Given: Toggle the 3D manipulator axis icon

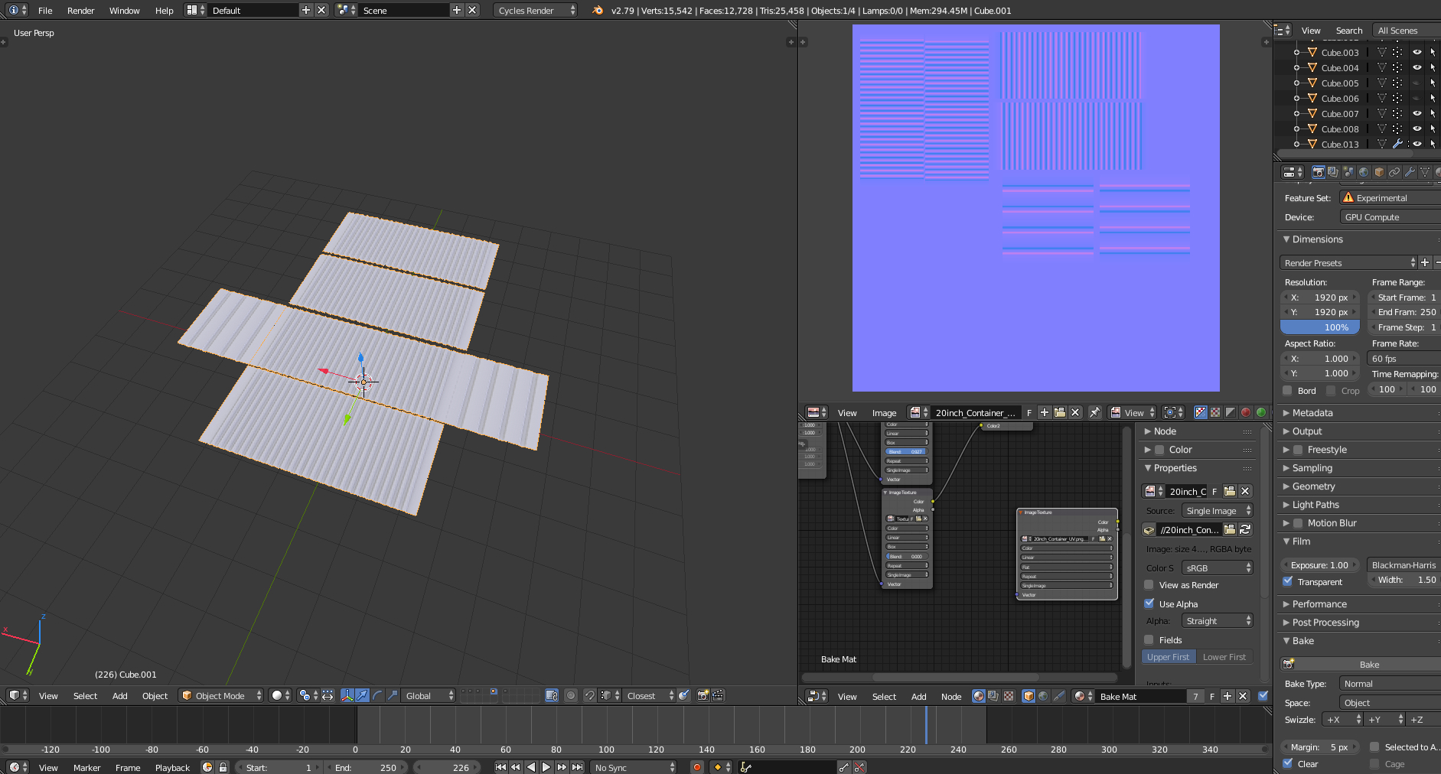Looking at the screenshot, I should tap(347, 695).
